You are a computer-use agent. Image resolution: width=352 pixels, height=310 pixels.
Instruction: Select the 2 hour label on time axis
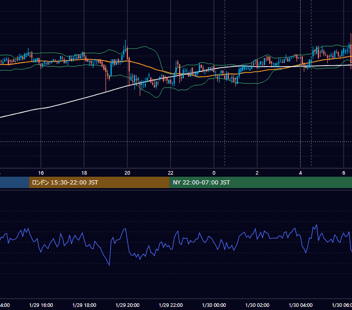(x=257, y=173)
